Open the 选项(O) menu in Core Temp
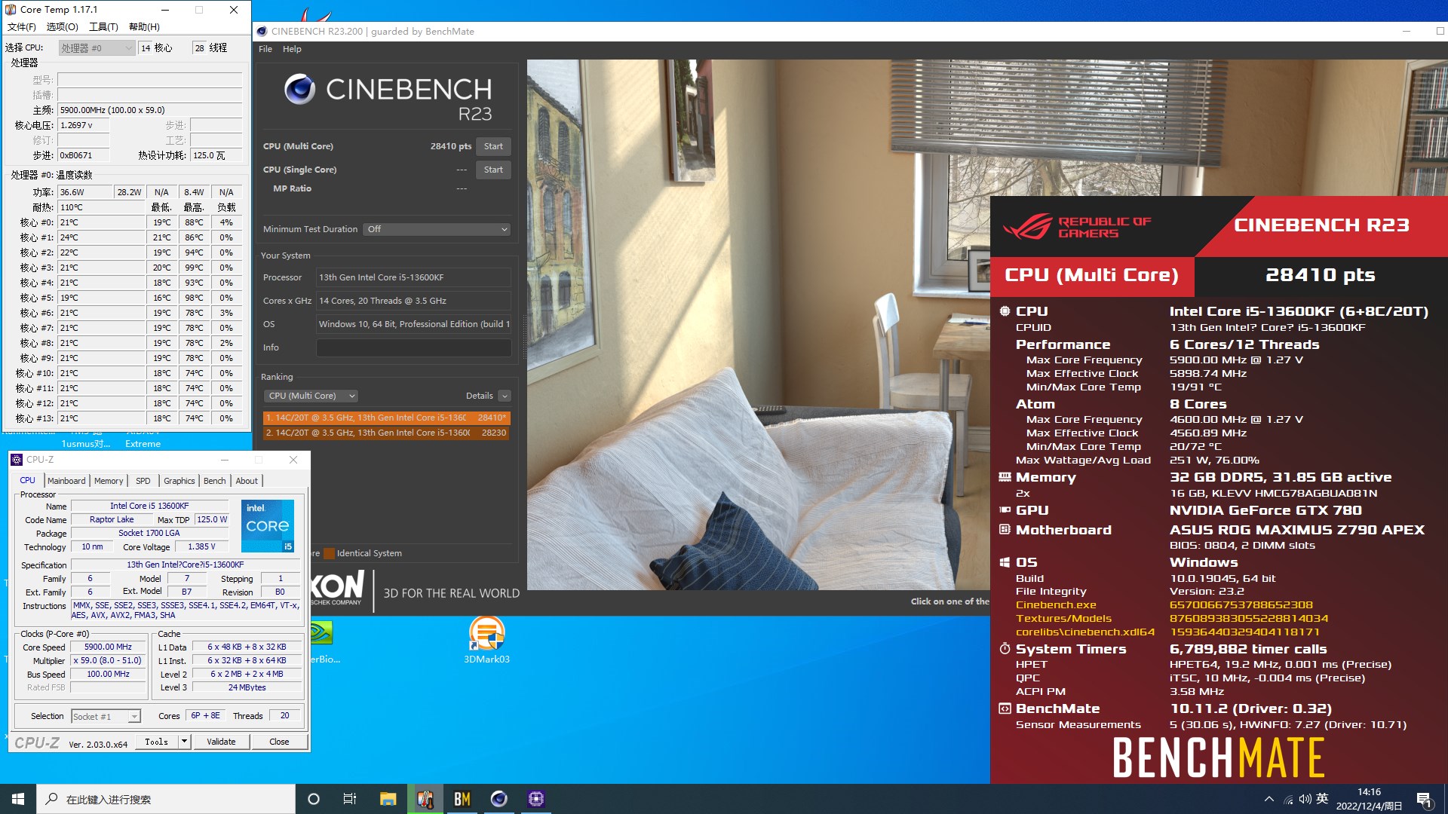This screenshot has width=1448, height=814. point(63,27)
